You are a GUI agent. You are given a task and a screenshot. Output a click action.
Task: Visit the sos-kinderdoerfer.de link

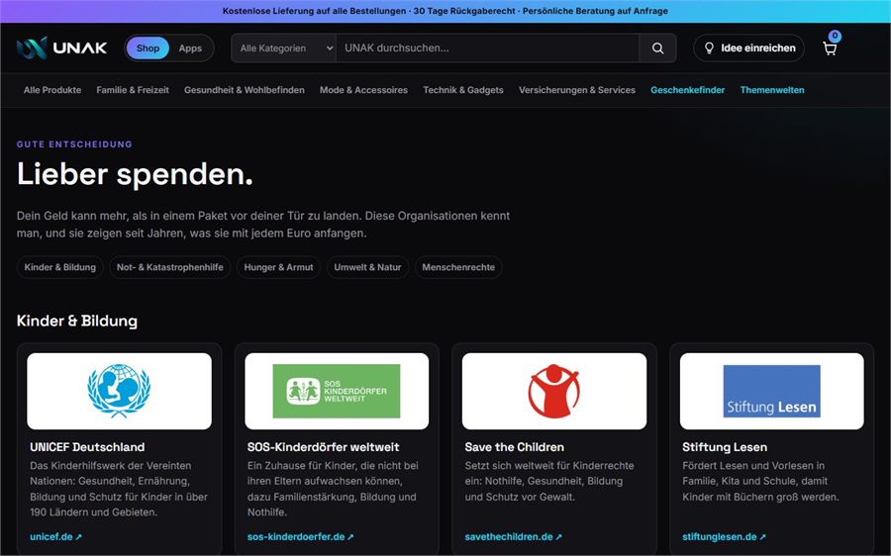click(x=301, y=536)
